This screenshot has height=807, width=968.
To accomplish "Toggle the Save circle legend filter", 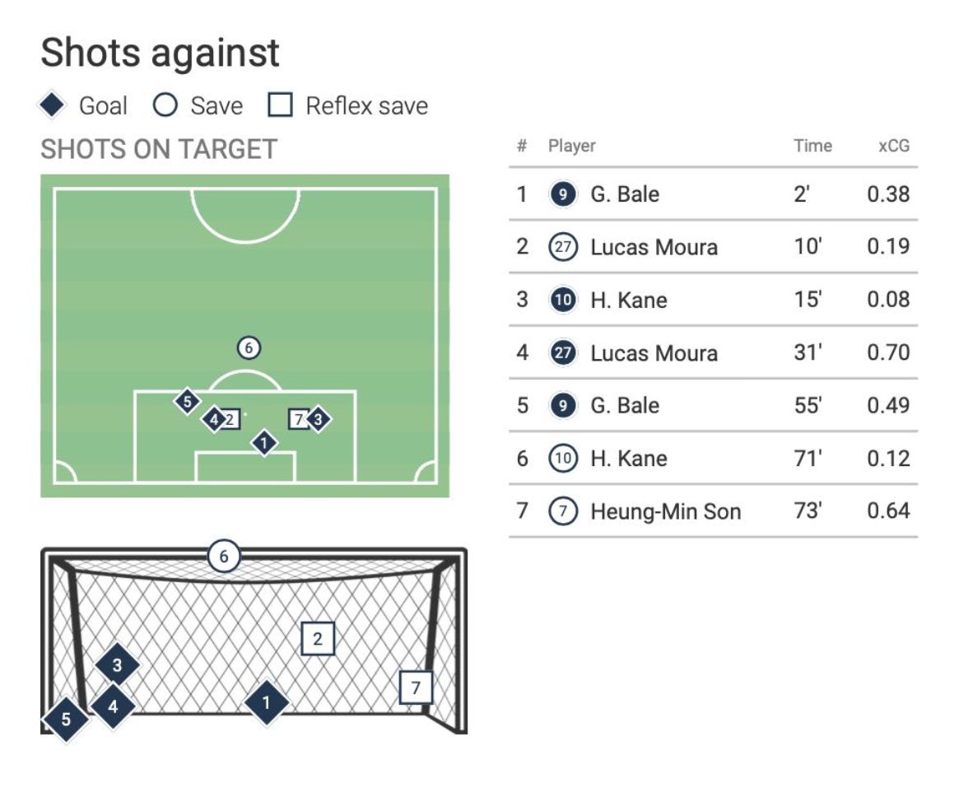I will pyautogui.click(x=165, y=105).
